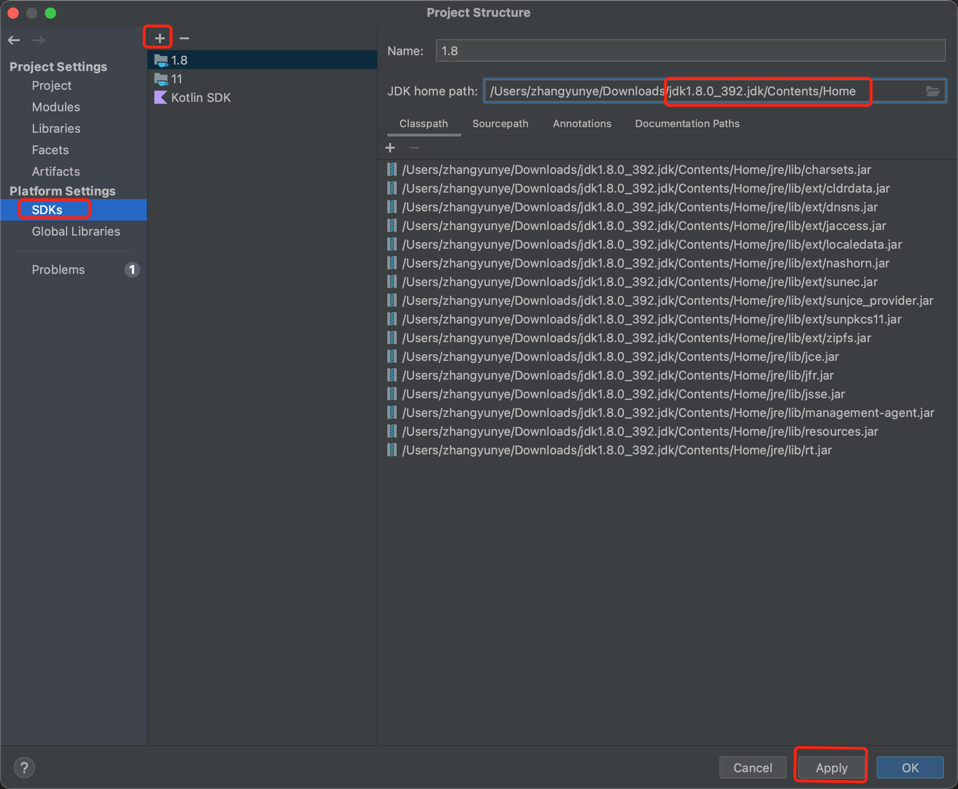The height and width of the screenshot is (789, 958).
Task: Click the back navigation arrow
Action: 14,40
